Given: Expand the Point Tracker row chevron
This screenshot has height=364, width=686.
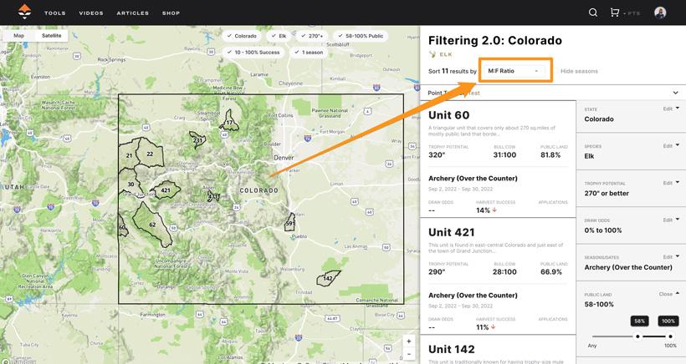Looking at the screenshot, I should coord(675,93).
